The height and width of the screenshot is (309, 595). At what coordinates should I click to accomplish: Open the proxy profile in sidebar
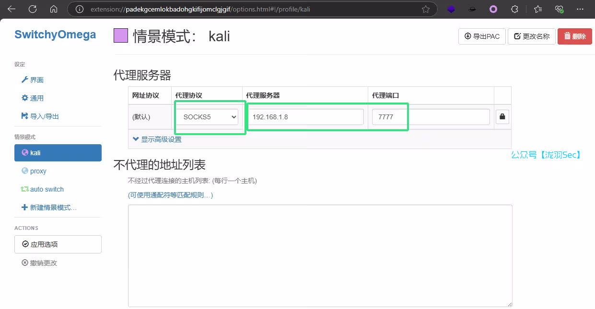point(38,171)
